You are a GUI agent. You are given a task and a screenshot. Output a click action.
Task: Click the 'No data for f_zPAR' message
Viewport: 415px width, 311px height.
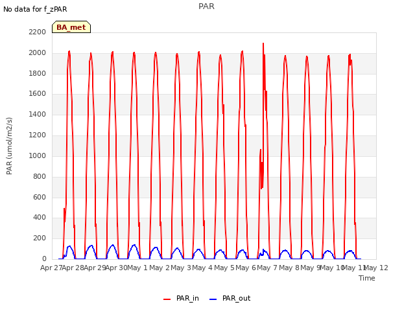pyautogui.click(x=35, y=9)
